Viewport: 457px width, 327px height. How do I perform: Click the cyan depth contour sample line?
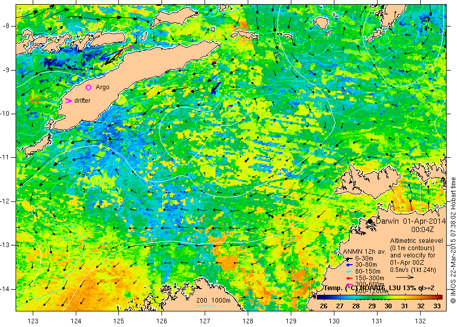[x=206, y=306]
